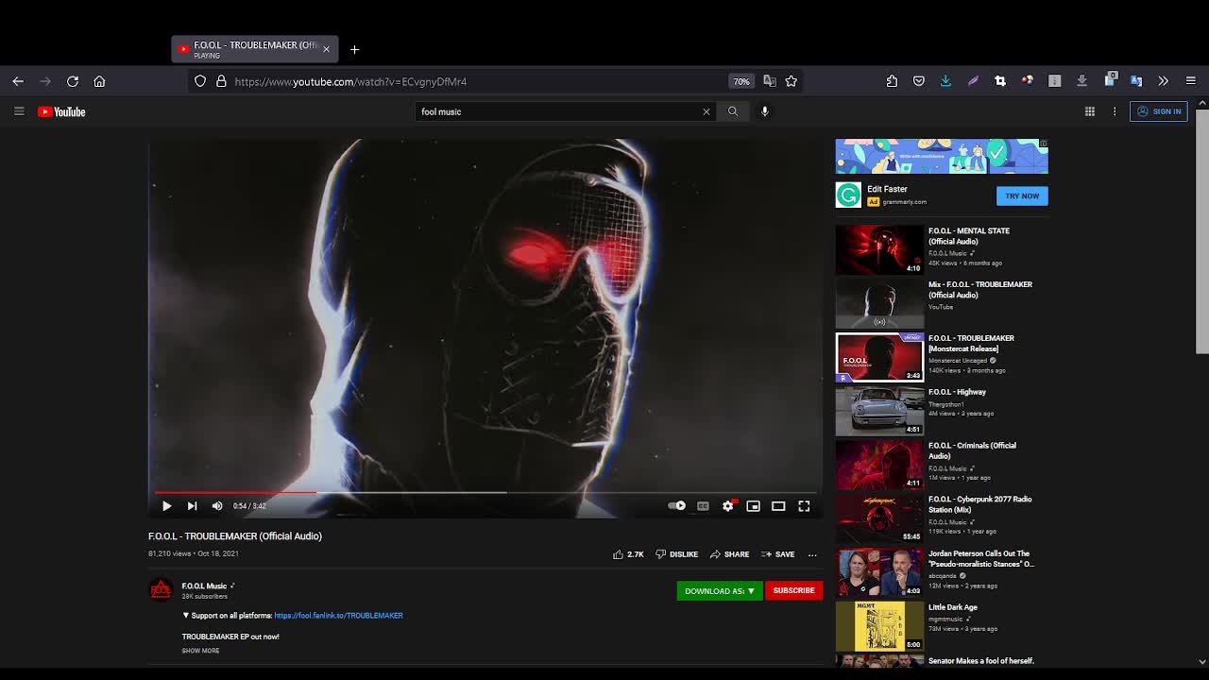Open the F.O.O.L Music channel name
This screenshot has height=680, width=1209.
pos(204,586)
